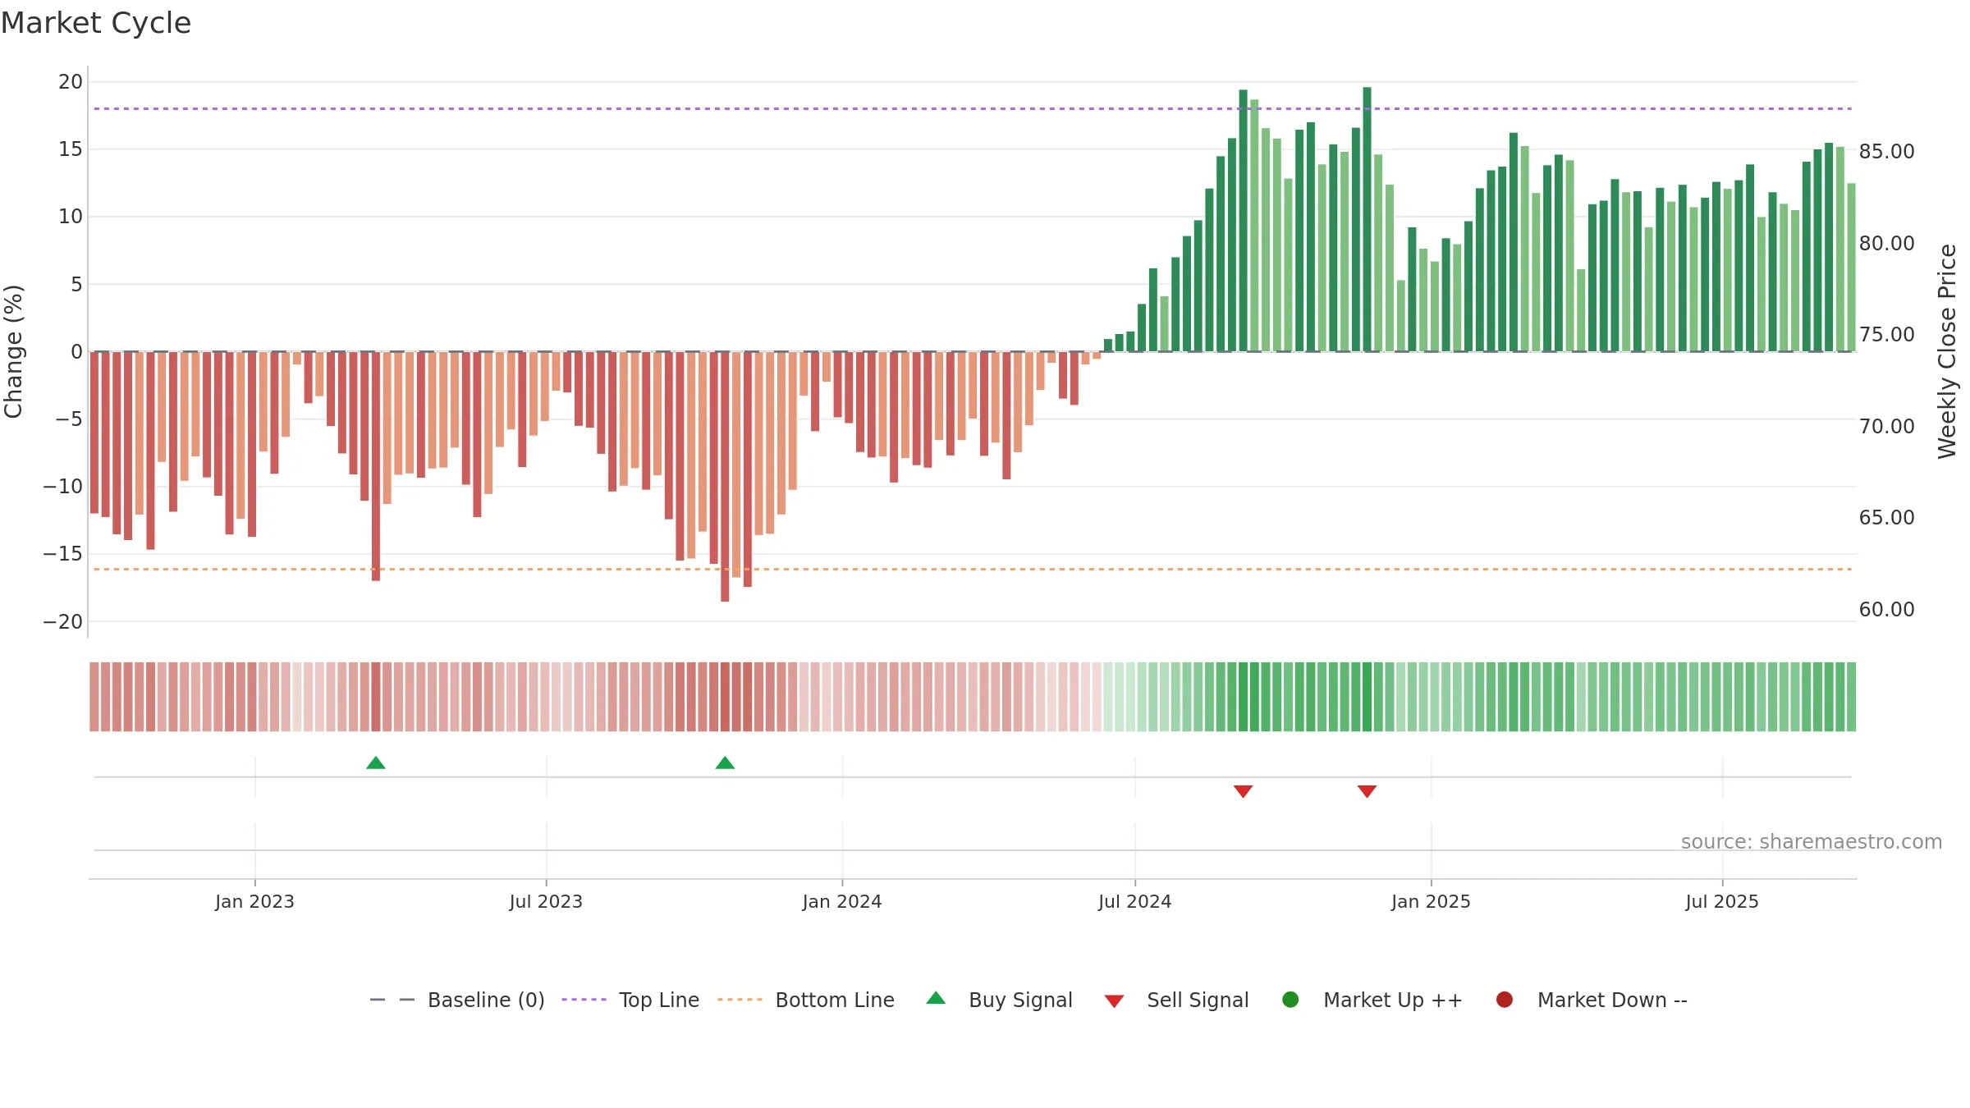Select the first sell signal marker after Jul 2024

tap(1243, 791)
